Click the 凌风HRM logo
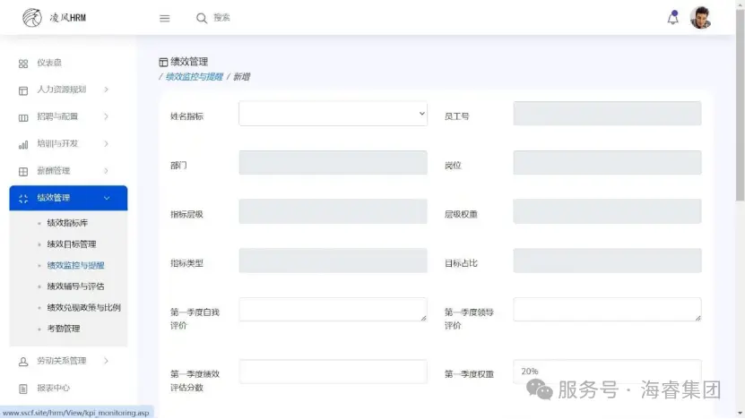Viewport: 745px width, 419px height. [55, 18]
